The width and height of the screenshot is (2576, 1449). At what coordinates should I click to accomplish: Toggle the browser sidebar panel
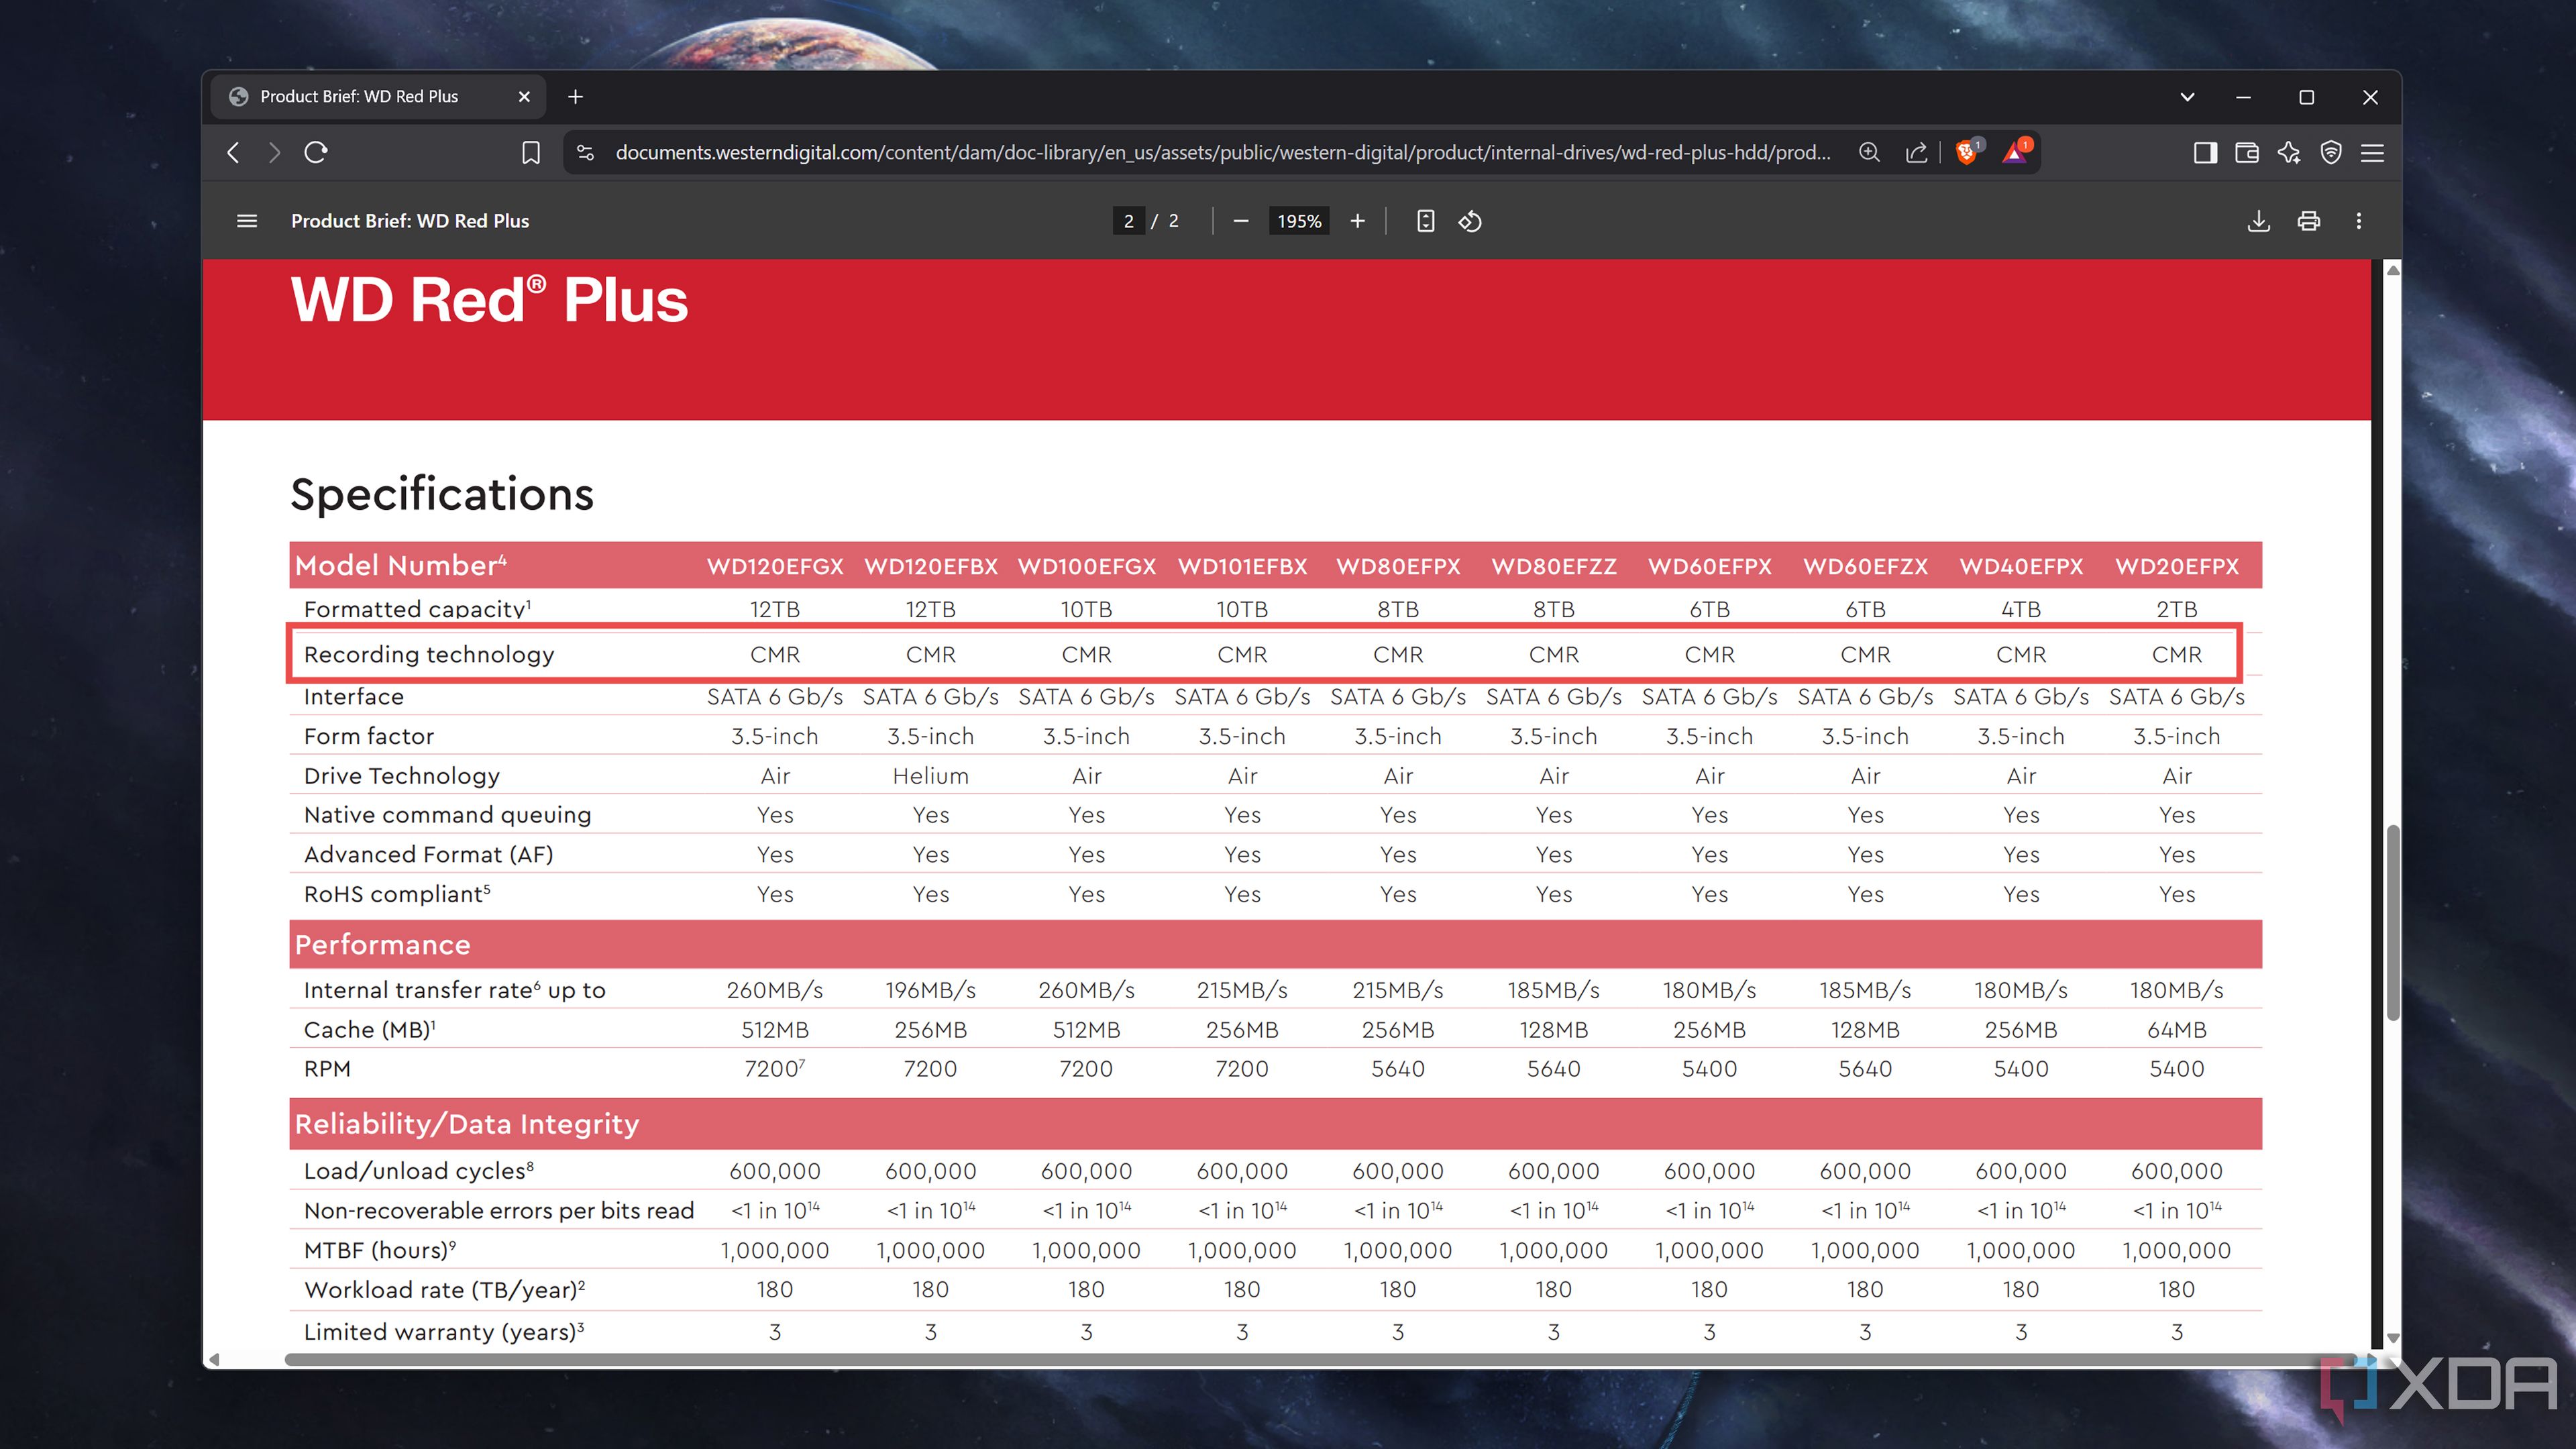[2205, 152]
